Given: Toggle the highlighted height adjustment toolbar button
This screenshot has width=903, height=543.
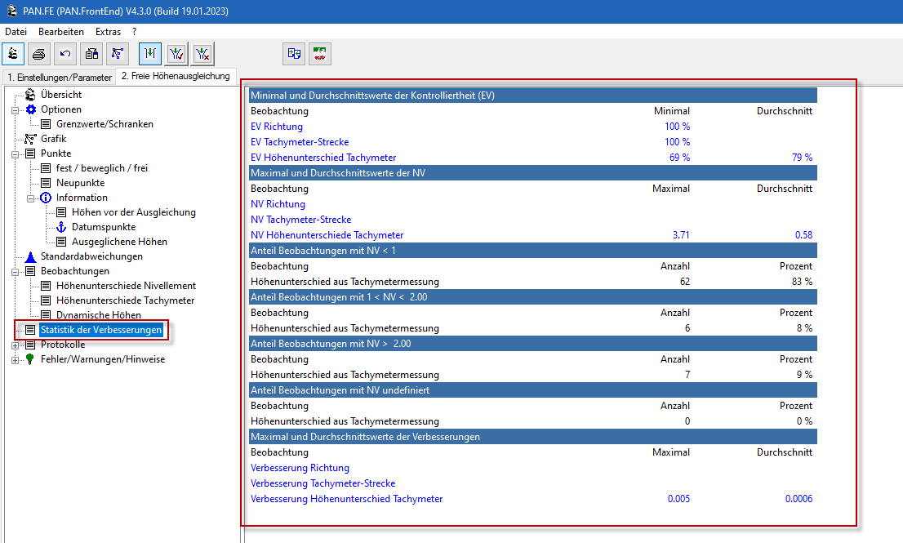Looking at the screenshot, I should point(150,54).
